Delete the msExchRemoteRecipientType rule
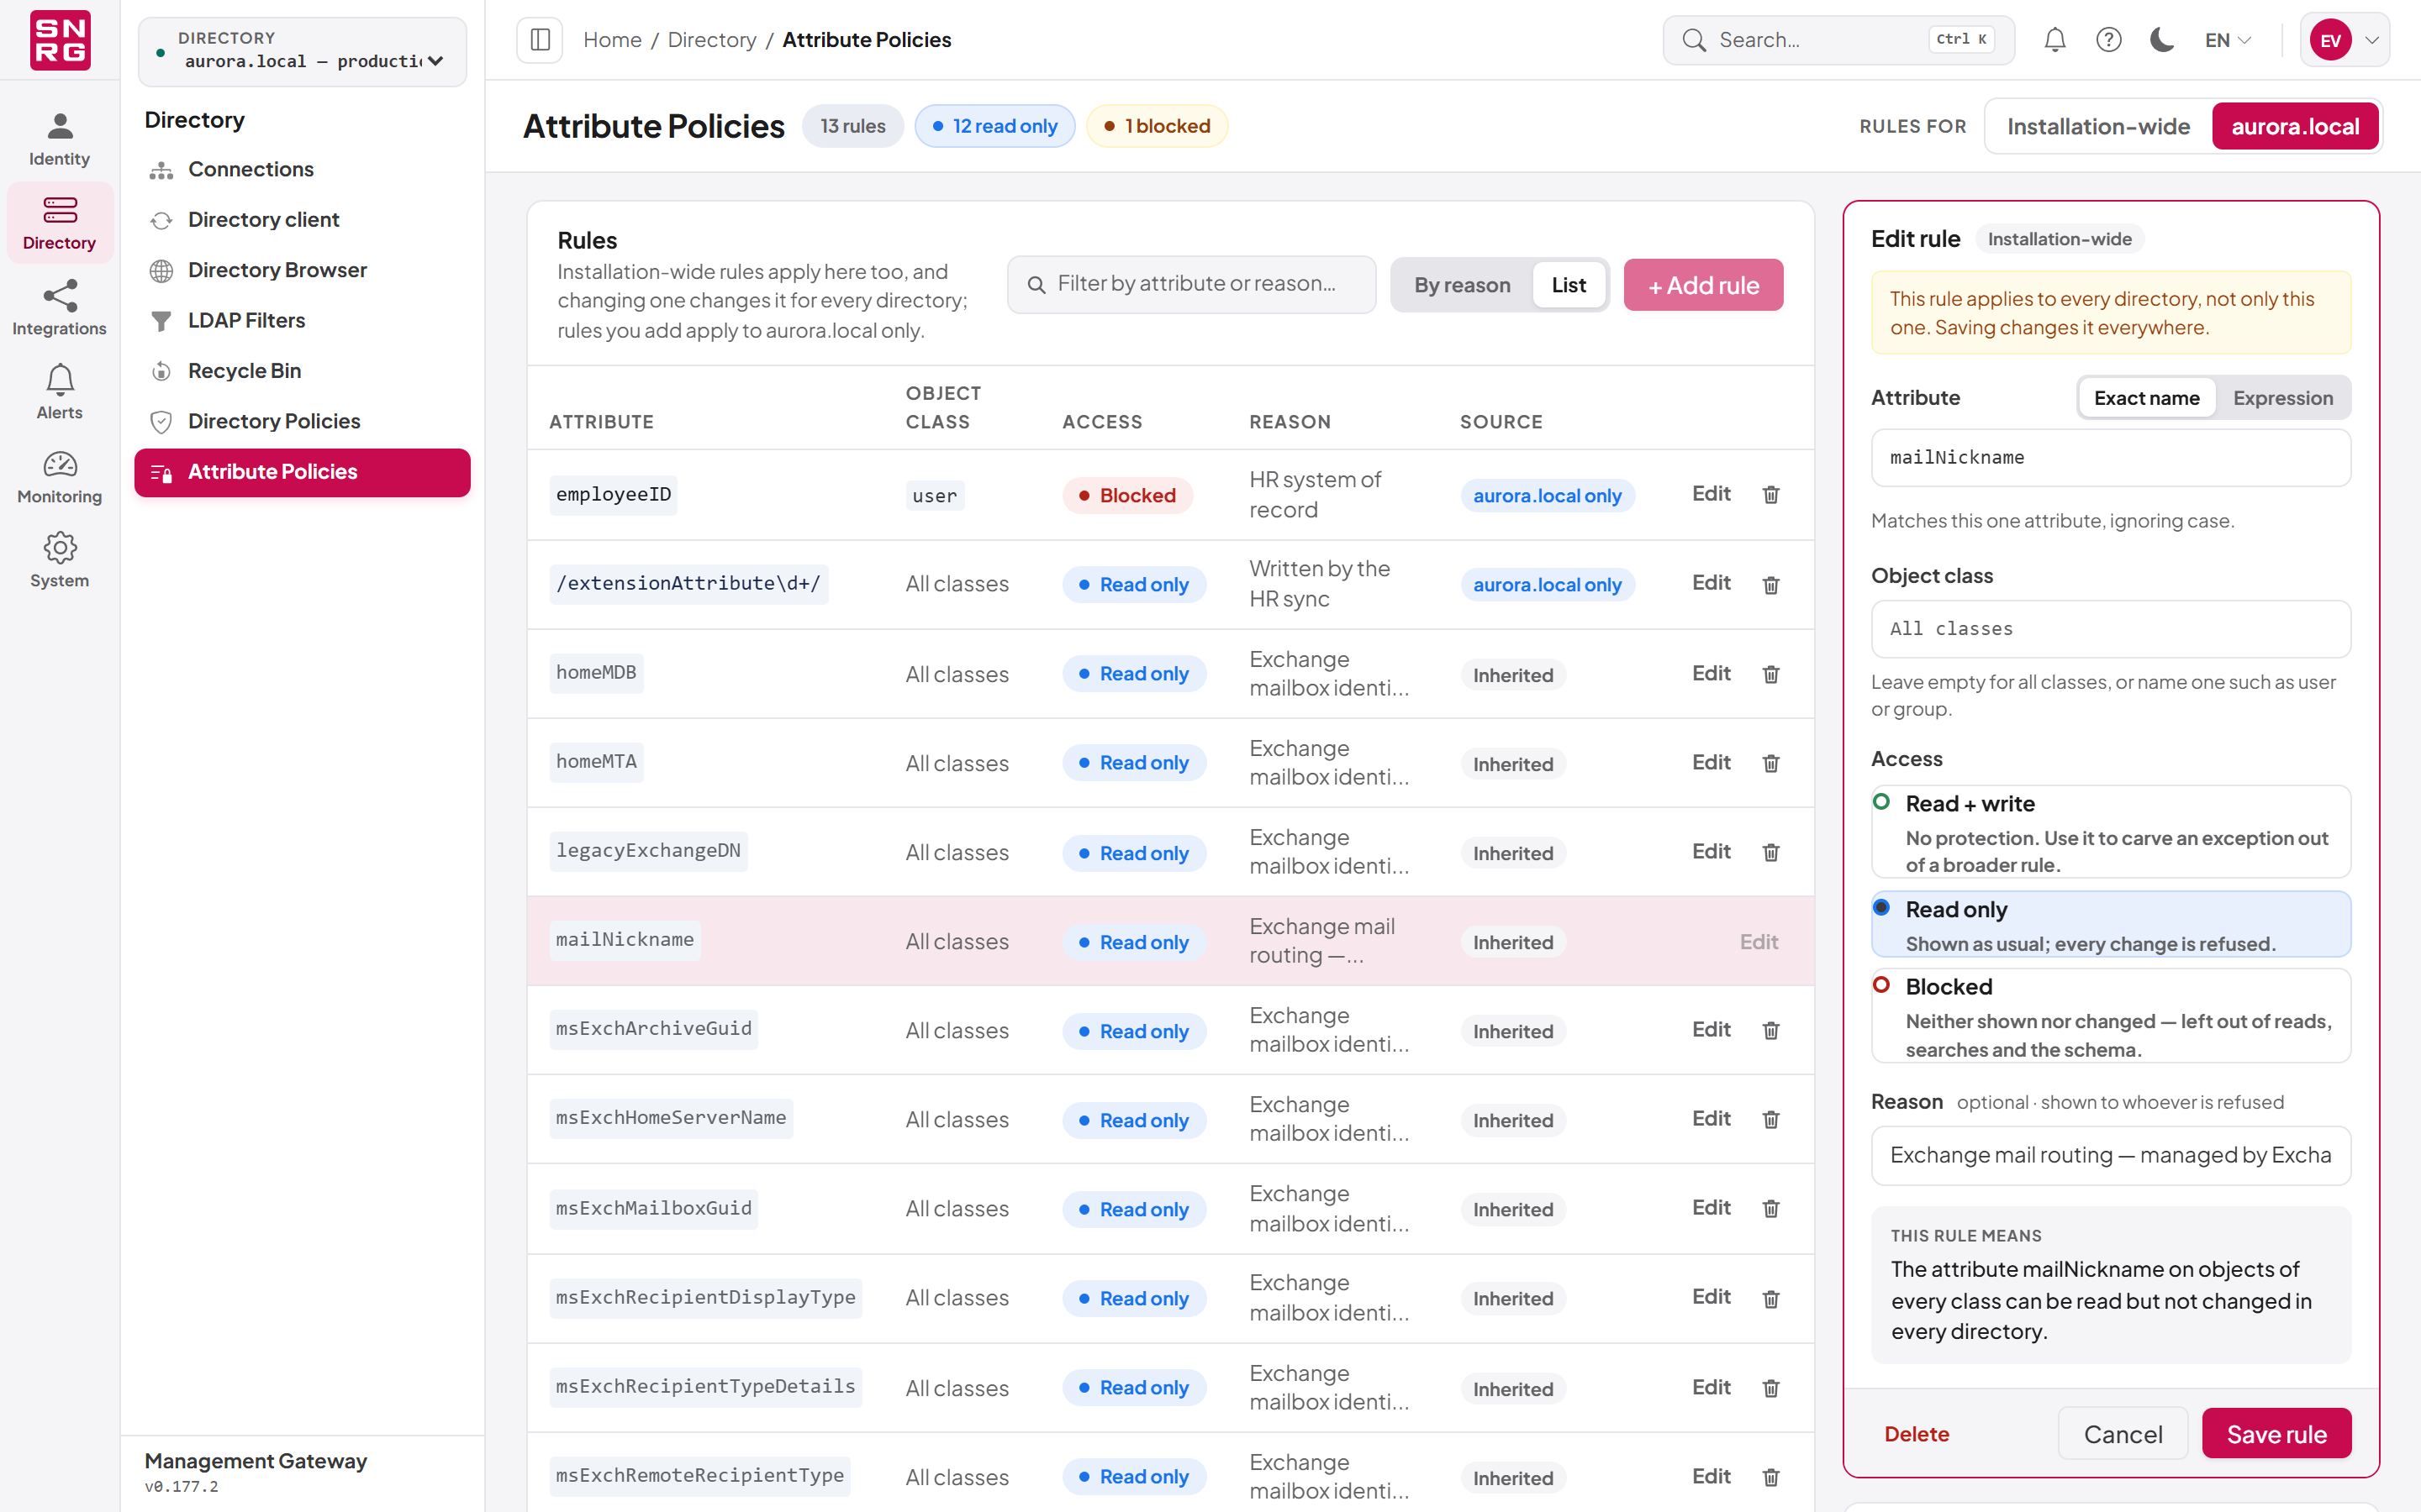 tap(1770, 1477)
